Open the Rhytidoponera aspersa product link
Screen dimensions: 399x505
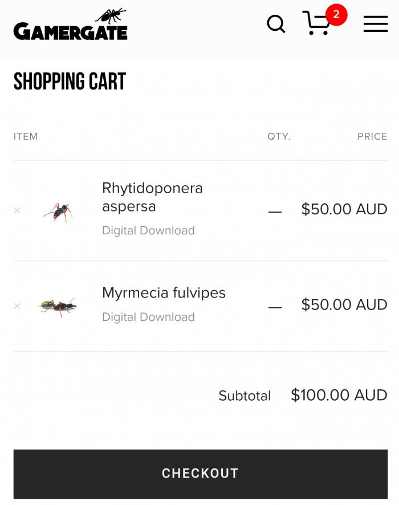(x=152, y=197)
